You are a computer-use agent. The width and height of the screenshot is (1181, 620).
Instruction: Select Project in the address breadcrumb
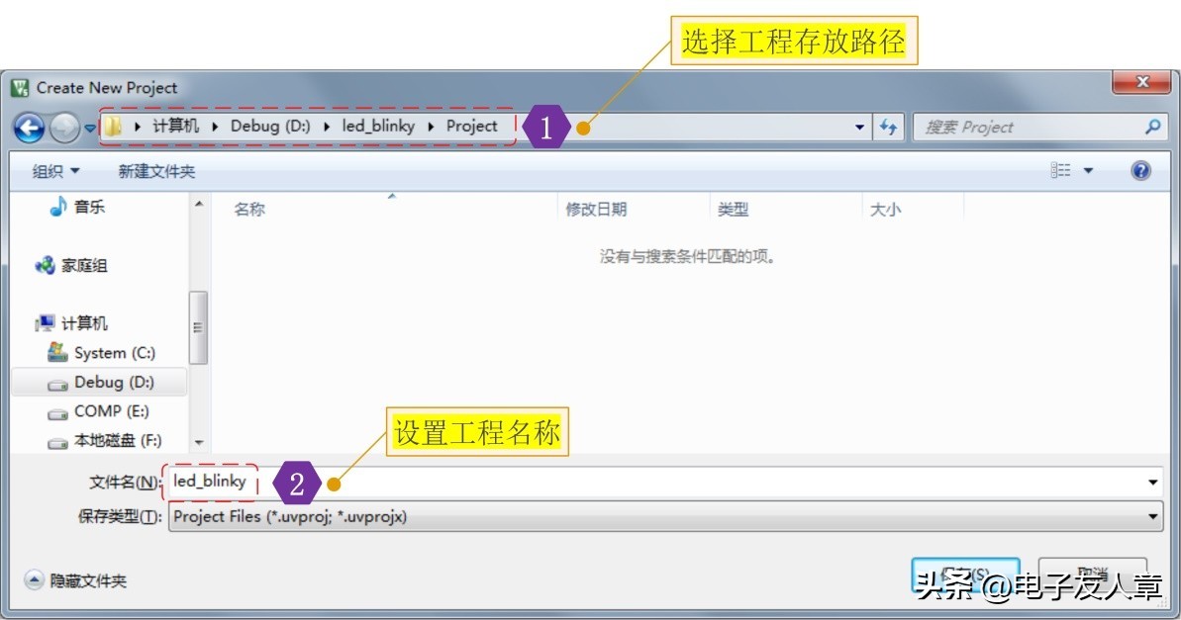[x=471, y=126]
